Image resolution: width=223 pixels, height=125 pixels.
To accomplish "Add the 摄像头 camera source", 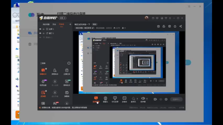I will pos(105,99).
